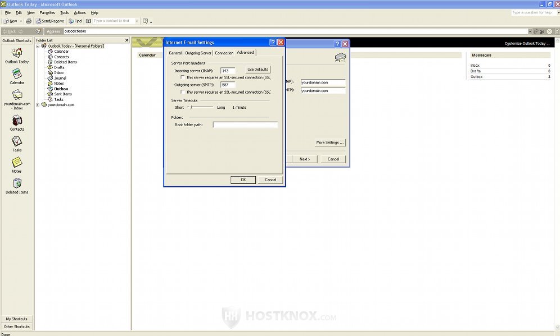
Task: Click the Use Defaults button
Action: [258, 70]
